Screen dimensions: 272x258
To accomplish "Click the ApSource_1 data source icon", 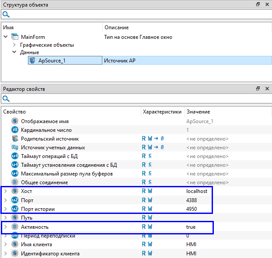I will click(x=32, y=60).
